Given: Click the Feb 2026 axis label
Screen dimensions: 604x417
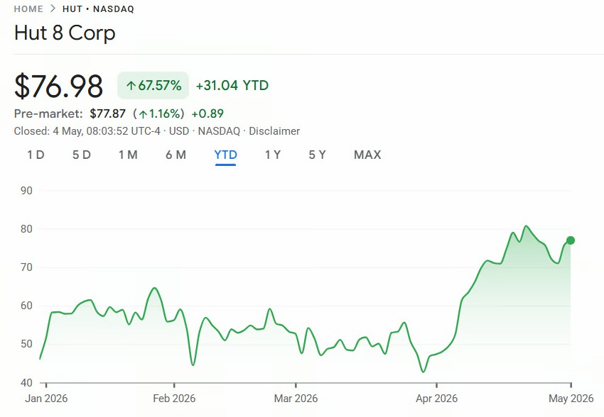Looking at the screenshot, I should [x=174, y=398].
